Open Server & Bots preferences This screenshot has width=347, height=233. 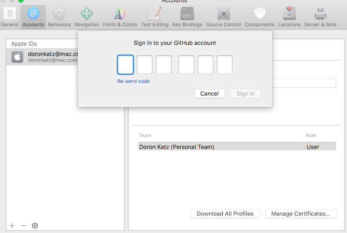coord(320,17)
